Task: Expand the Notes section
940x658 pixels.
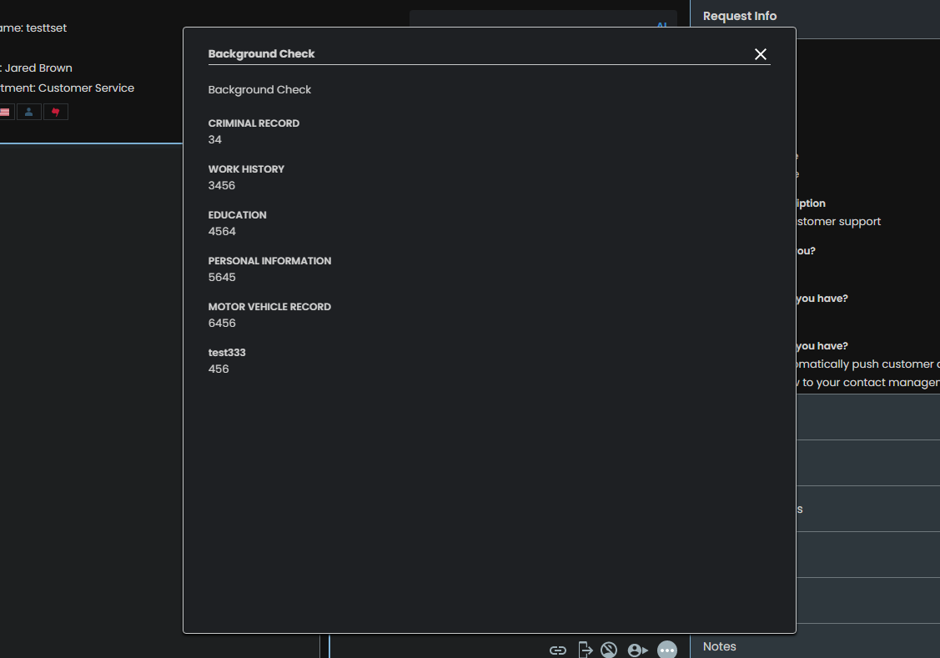Action: coord(720,646)
